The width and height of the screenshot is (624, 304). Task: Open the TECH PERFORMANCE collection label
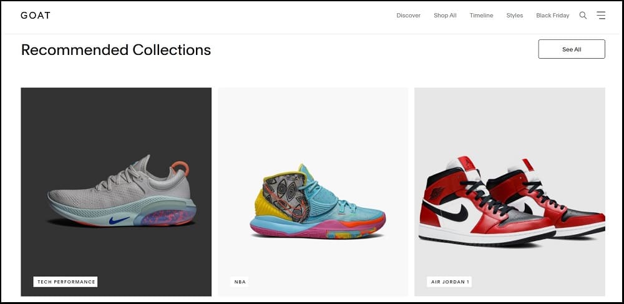(x=66, y=282)
